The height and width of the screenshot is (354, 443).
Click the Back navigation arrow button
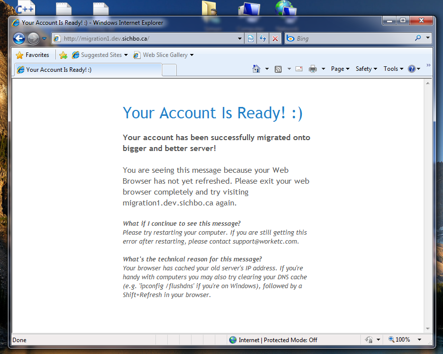pos(19,39)
